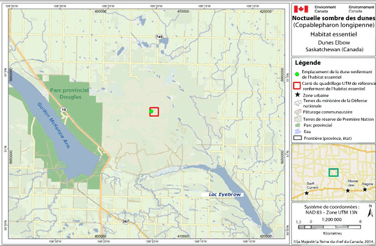376x246 pixels.
Task: Click the green rectangle on inset map
Action: point(333,172)
